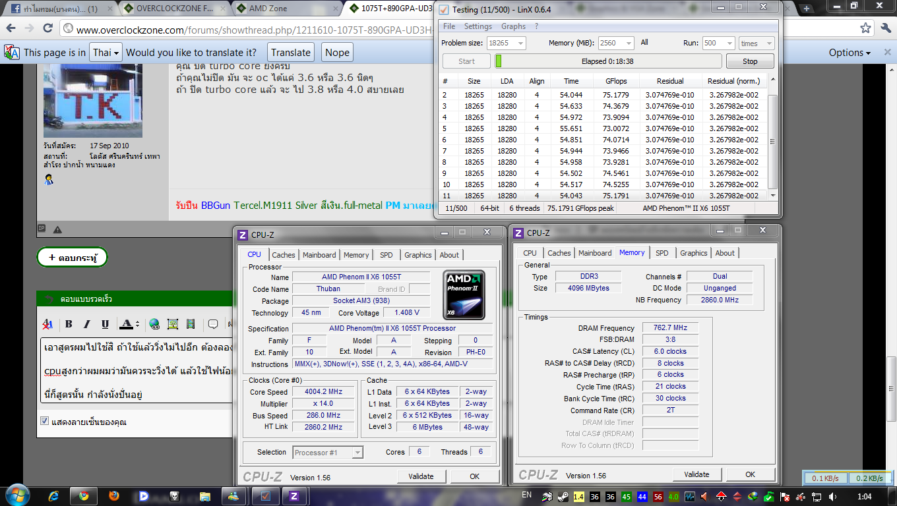Click the Insert Video filmstrip icon
The width and height of the screenshot is (897, 506).
[191, 324]
